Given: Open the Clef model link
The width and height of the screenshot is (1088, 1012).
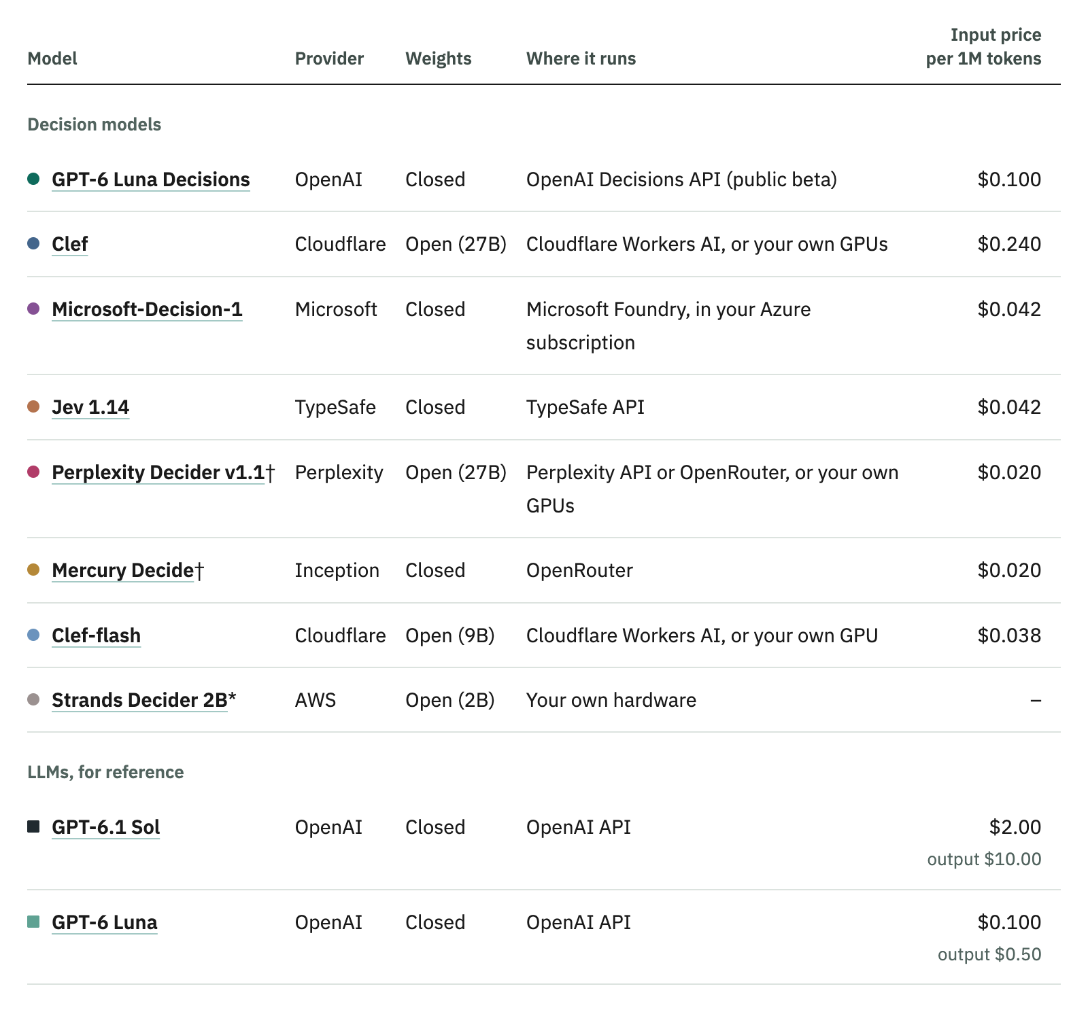Looking at the screenshot, I should (x=70, y=244).
